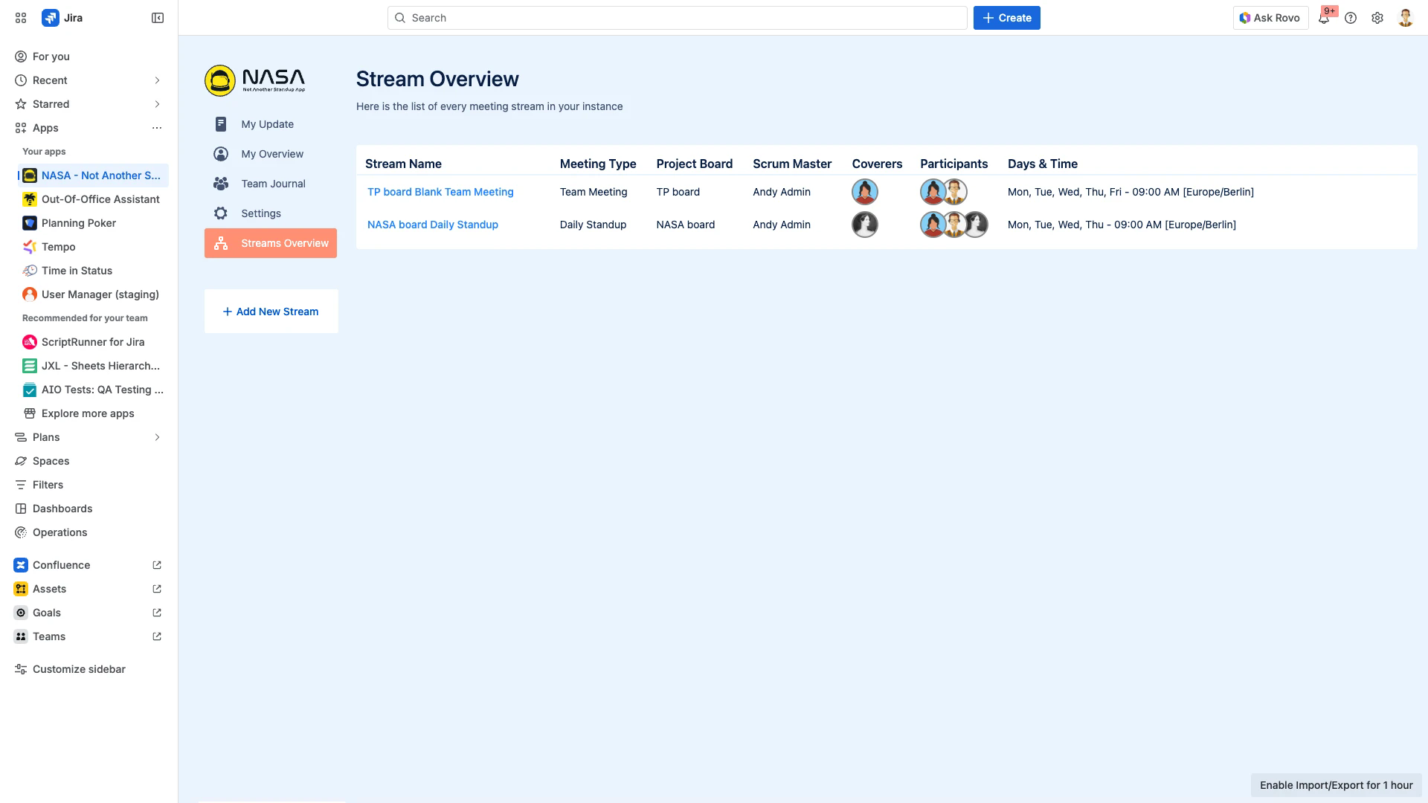
Task: Open the NASA board Daily Standup stream
Action: click(x=433, y=224)
